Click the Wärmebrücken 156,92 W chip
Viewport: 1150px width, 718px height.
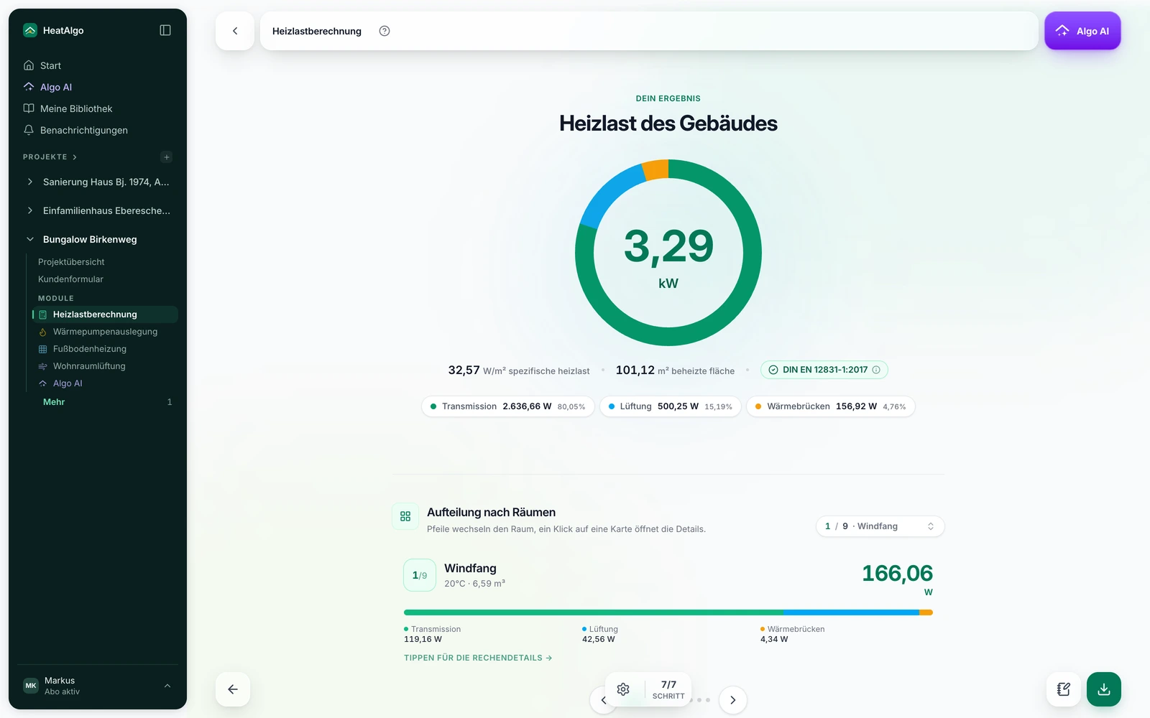pos(830,406)
